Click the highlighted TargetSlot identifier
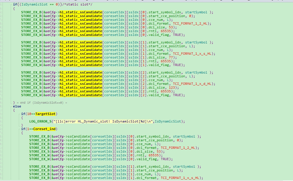 pos(45,114)
